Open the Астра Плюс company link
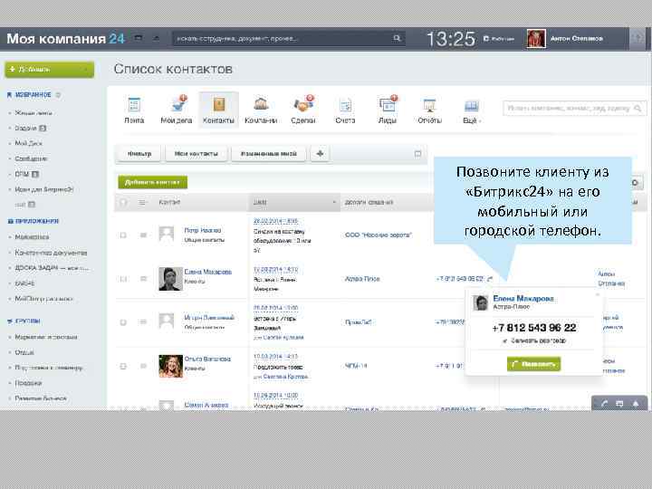This screenshot has height=489, width=652. 362,279
